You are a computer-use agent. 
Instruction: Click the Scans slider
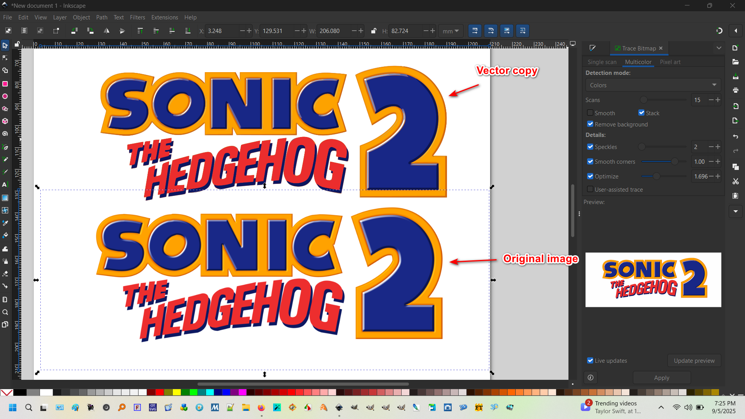pos(664,100)
